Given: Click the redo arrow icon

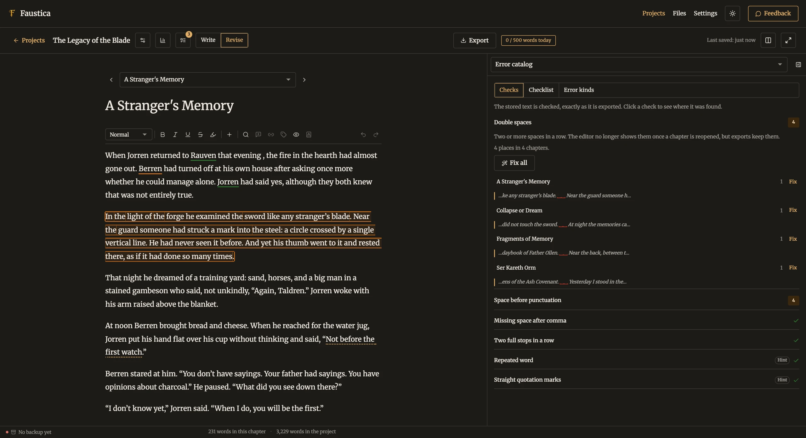Looking at the screenshot, I should (376, 135).
